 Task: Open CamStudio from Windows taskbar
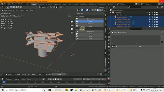tap(58, 90)
